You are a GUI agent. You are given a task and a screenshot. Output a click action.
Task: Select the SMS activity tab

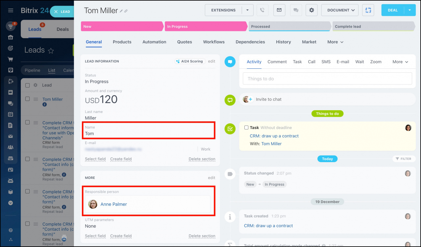pos(326,62)
